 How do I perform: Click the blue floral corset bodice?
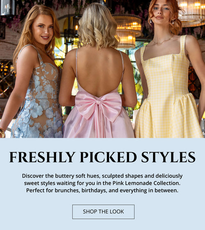pos(44,80)
